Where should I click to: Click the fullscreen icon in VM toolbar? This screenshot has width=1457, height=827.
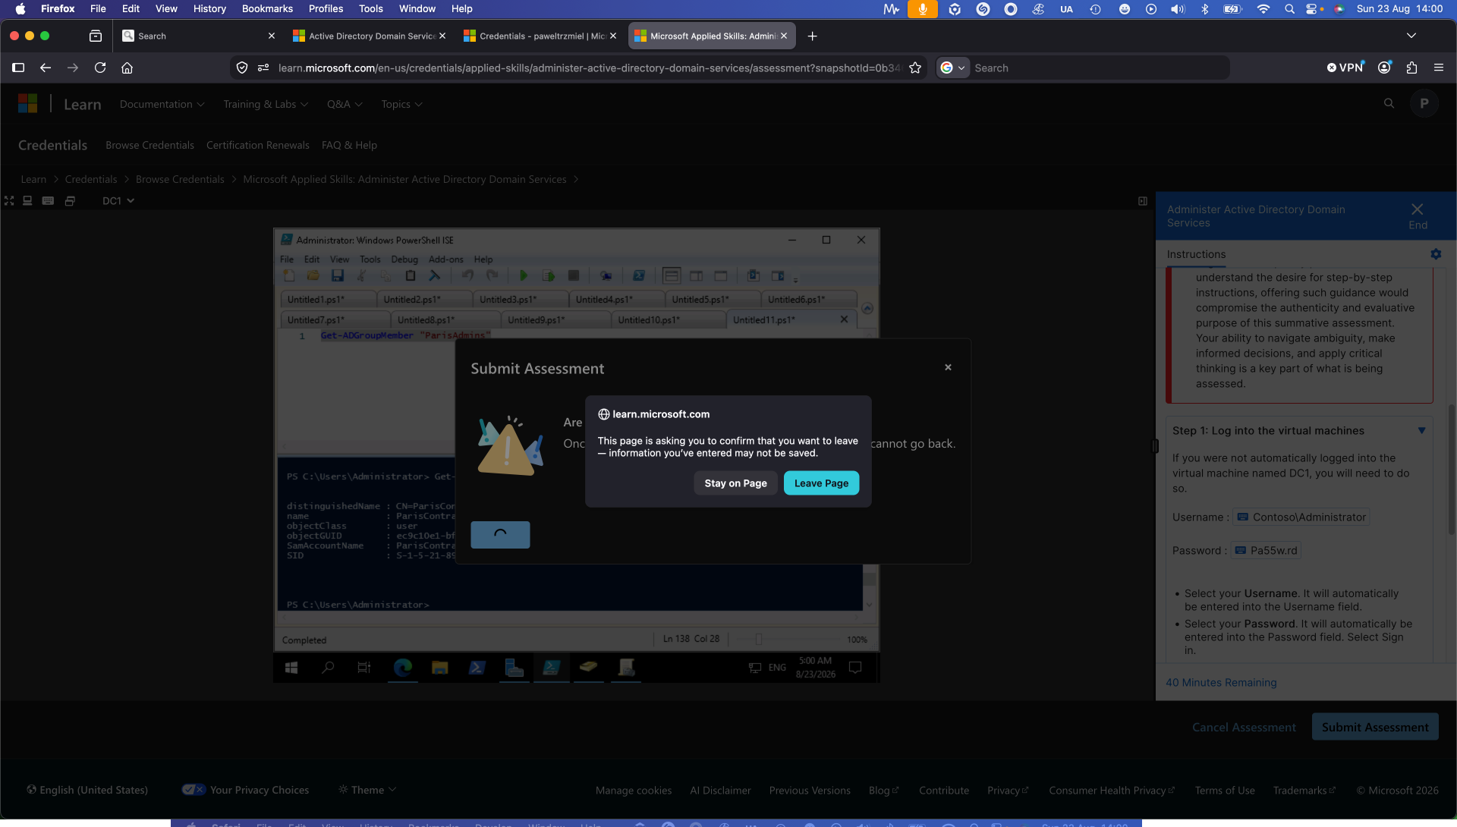pyautogui.click(x=9, y=201)
